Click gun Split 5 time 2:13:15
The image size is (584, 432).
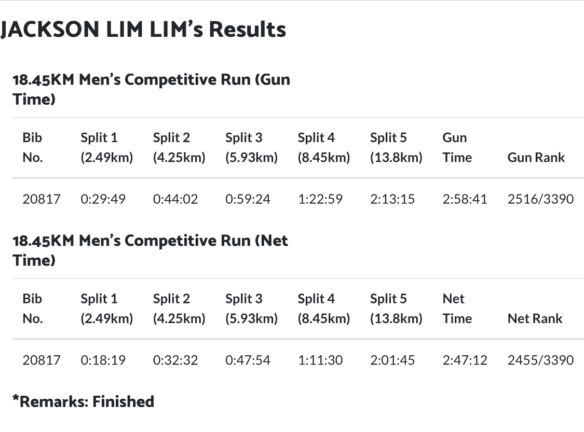[392, 199]
